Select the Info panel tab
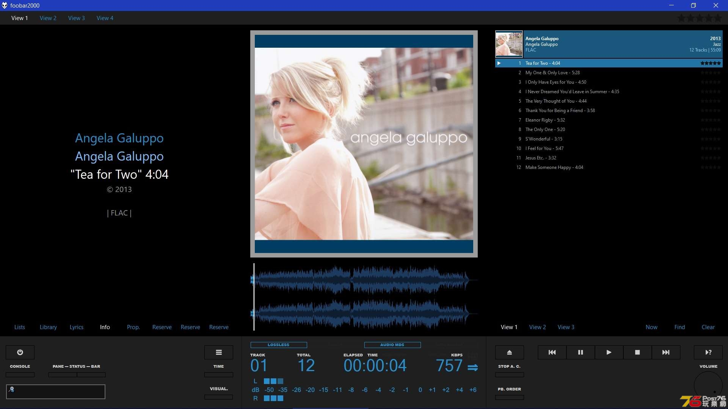The width and height of the screenshot is (728, 409). (x=105, y=327)
